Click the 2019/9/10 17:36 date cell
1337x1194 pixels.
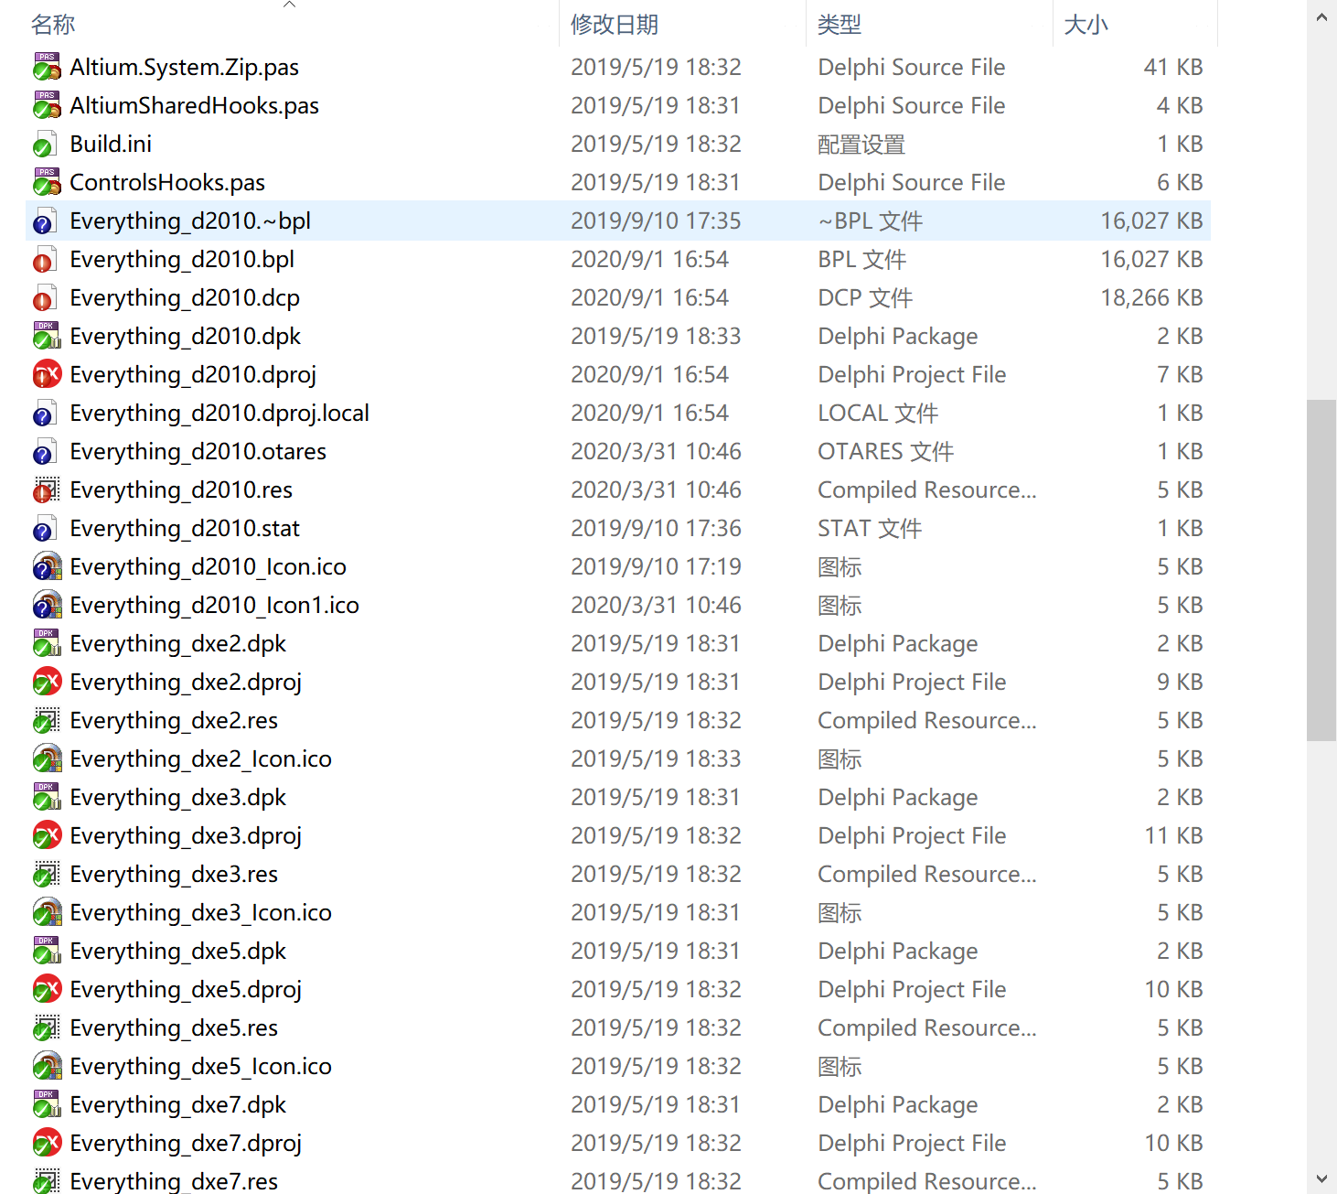click(x=656, y=528)
